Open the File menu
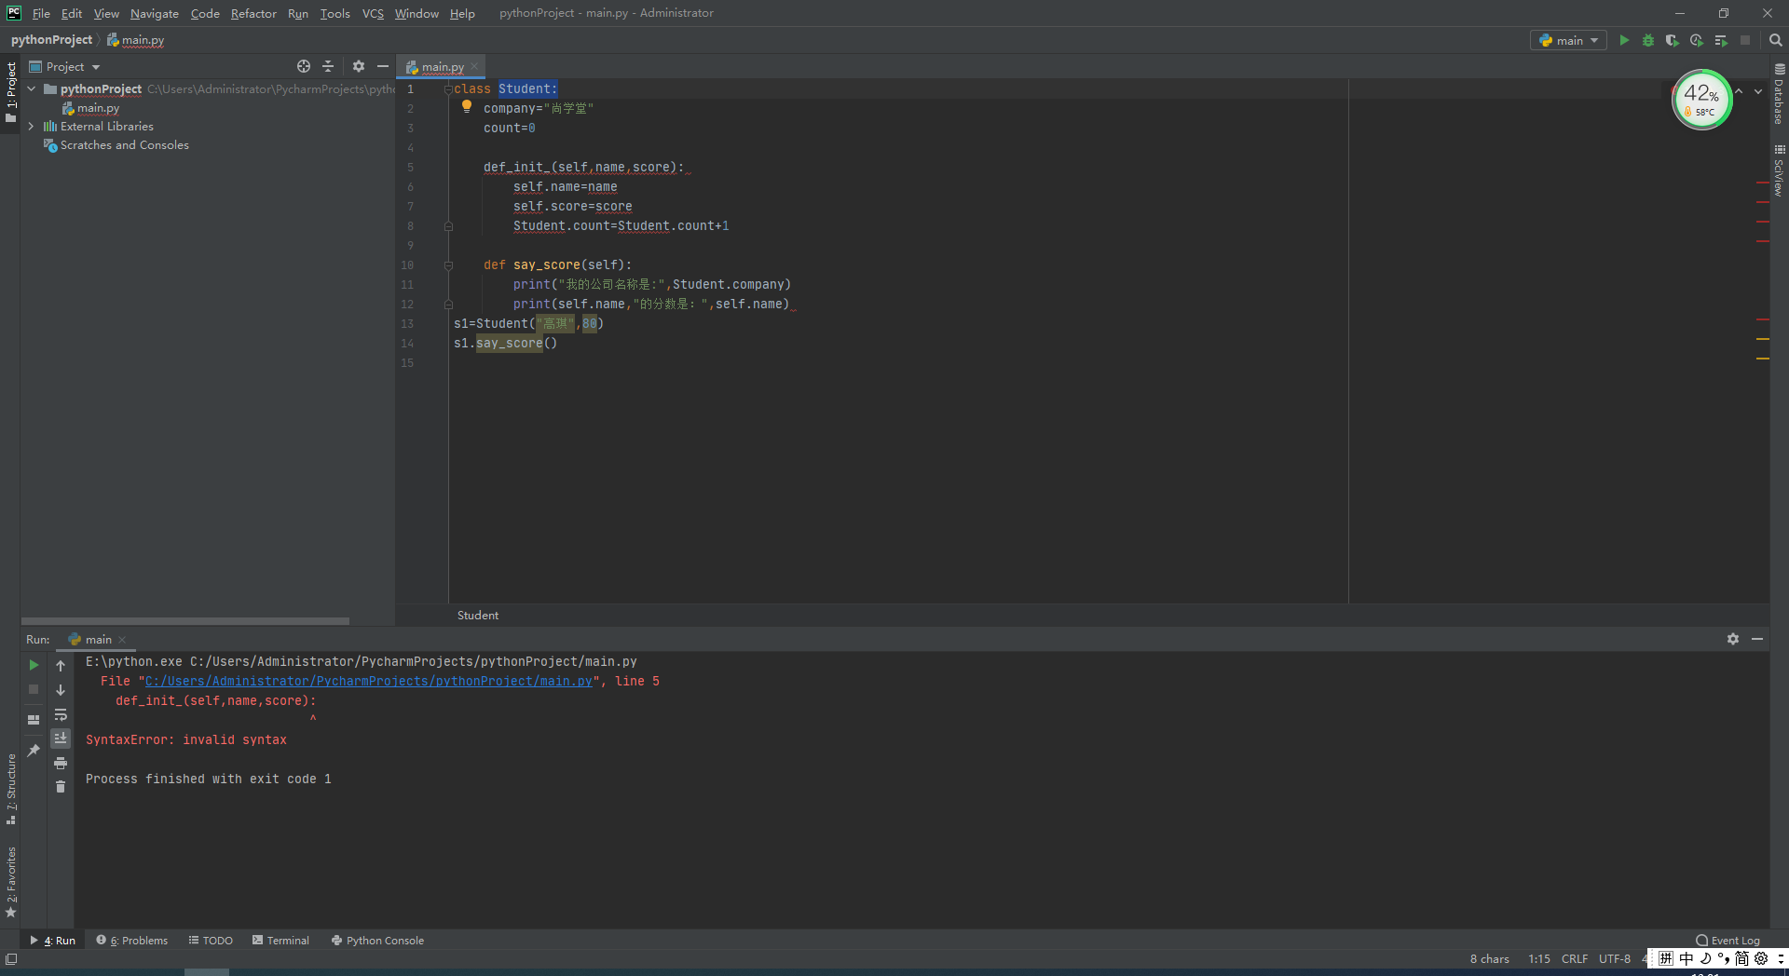 [41, 13]
